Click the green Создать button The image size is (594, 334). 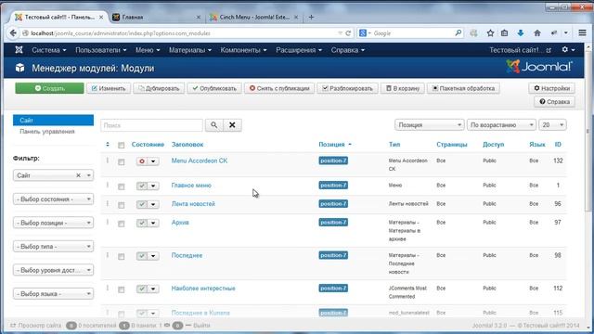point(49,88)
